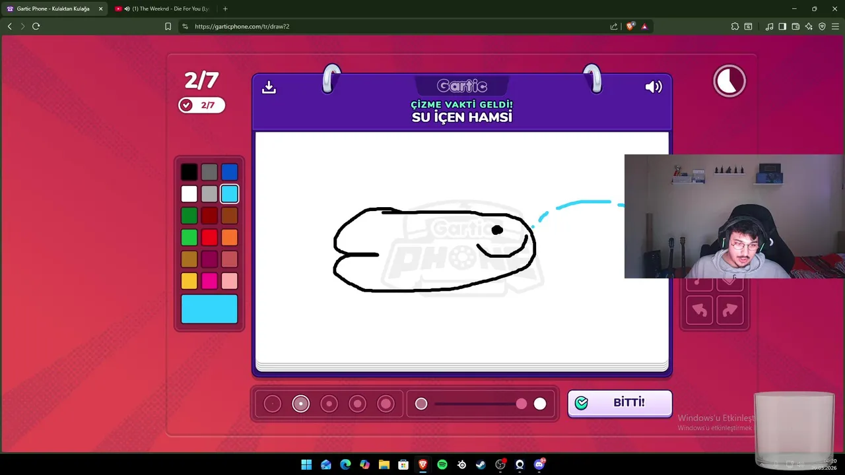This screenshot has height=475, width=845.
Task: Open Brave Wallet icon
Action: click(x=795, y=26)
